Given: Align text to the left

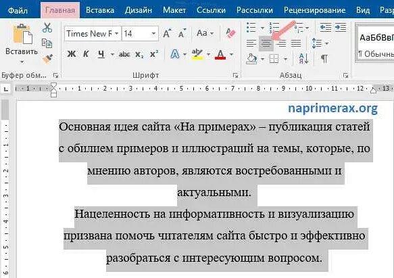Looking at the screenshot, I should coord(251,43).
